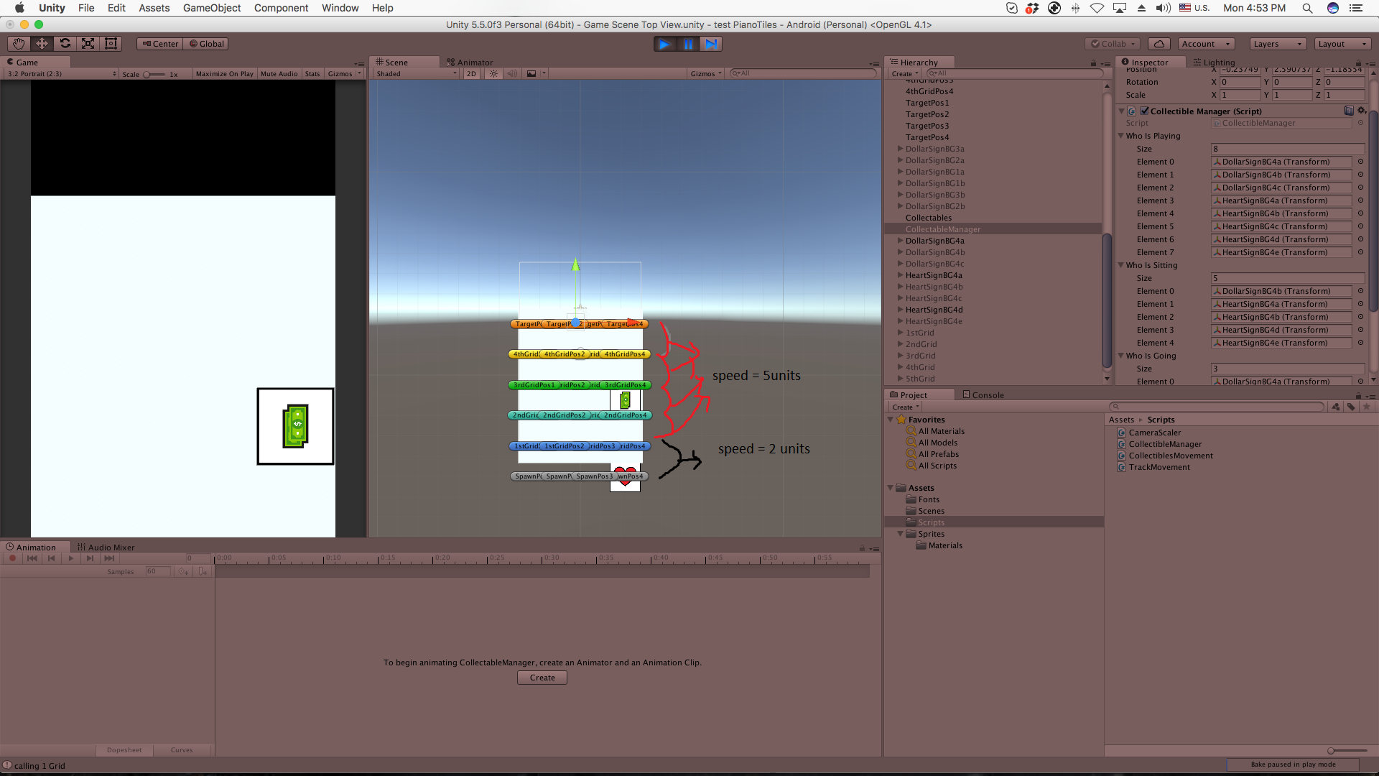Go to previous keyframe in Animation
The height and width of the screenshot is (776, 1379).
(51, 558)
